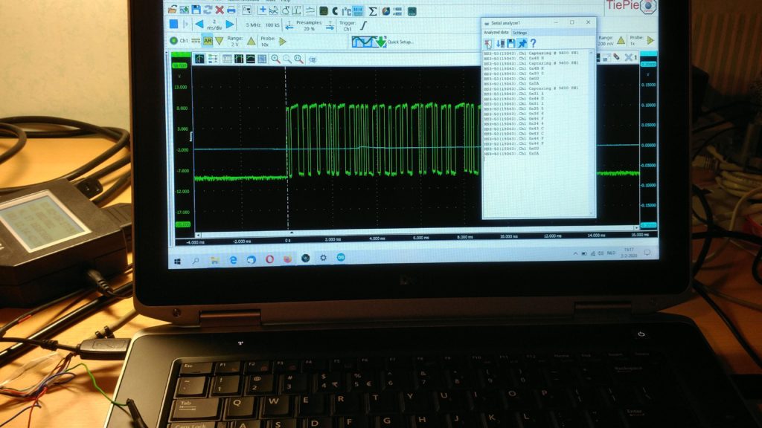Image resolution: width=762 pixels, height=428 pixels.
Task: Open Arduino app from taskbar
Action: (341, 257)
